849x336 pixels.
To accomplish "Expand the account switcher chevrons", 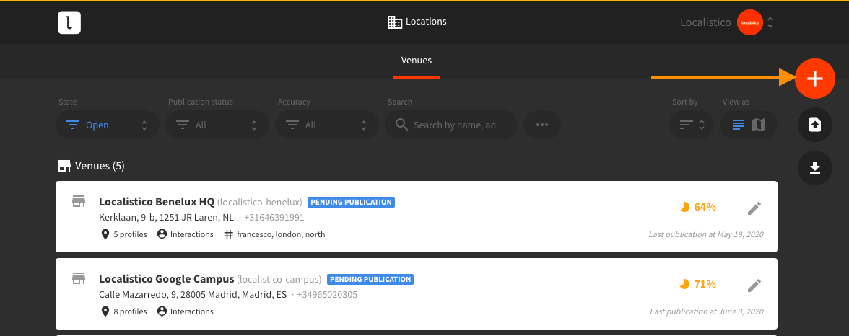I will click(x=770, y=23).
